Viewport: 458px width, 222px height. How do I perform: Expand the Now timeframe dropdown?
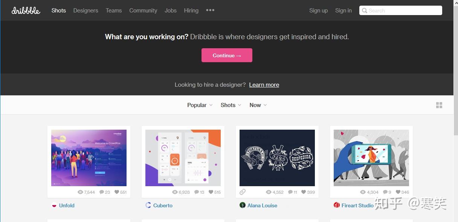click(x=258, y=105)
